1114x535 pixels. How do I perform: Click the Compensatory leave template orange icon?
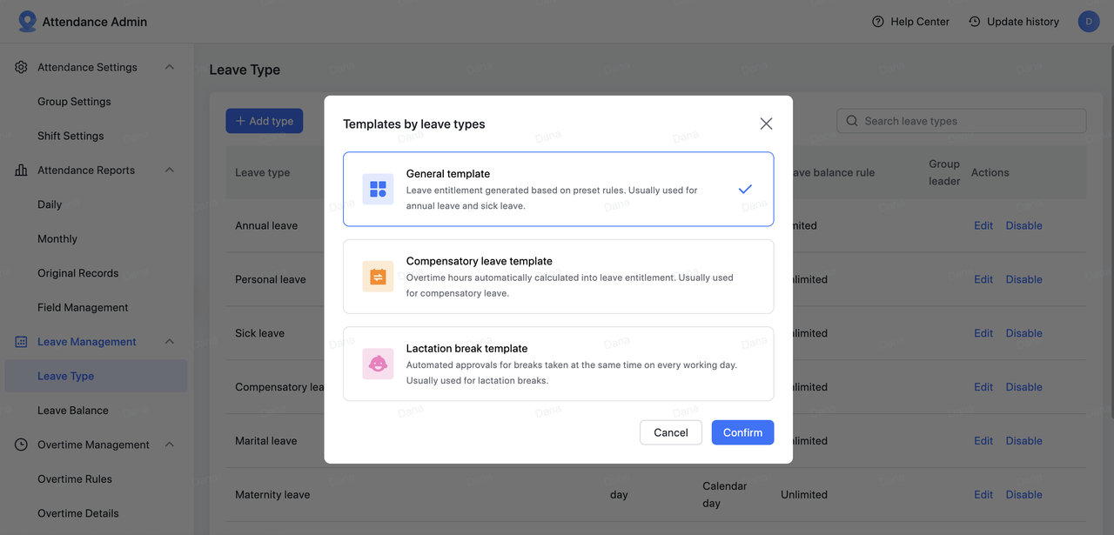378,277
